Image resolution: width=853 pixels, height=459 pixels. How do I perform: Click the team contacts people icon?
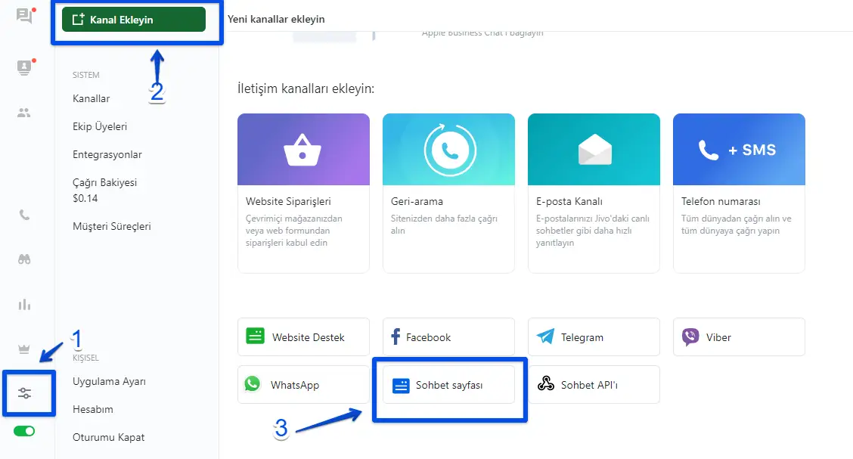pyautogui.click(x=24, y=113)
